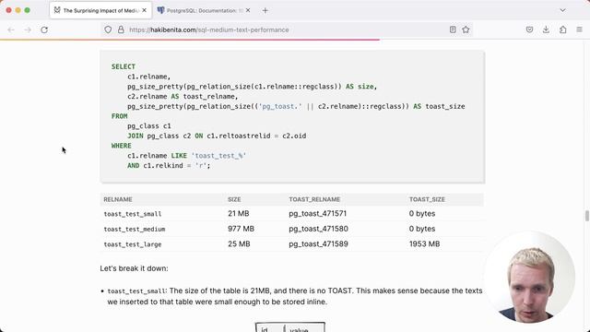
Task: Open Firefox application menu
Action: pos(580,30)
